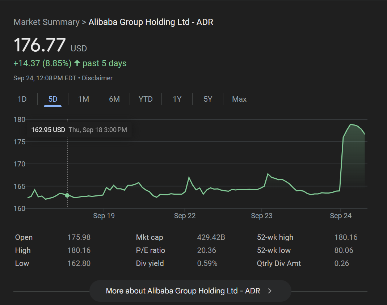387x305 pixels.
Task: Switch to the 6M chart range
Action: pyautogui.click(x=114, y=99)
